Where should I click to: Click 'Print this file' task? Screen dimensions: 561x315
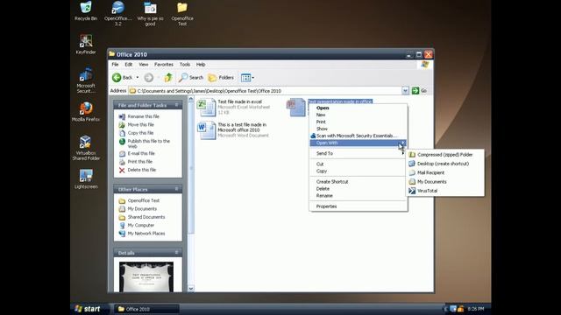point(136,161)
